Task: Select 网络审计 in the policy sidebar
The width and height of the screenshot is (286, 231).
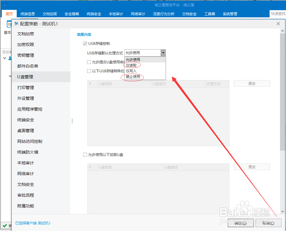Action: [41, 174]
